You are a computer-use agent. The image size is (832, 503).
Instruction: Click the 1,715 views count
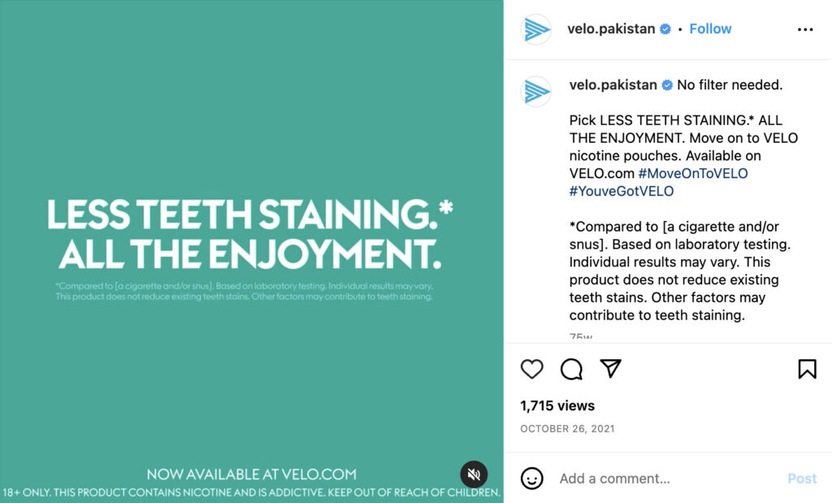click(x=557, y=406)
